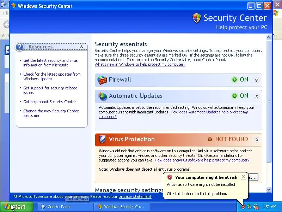Click the 'Automatic Updates' section title
This screenshot has width=282, height=212.
pyautogui.click(x=136, y=96)
